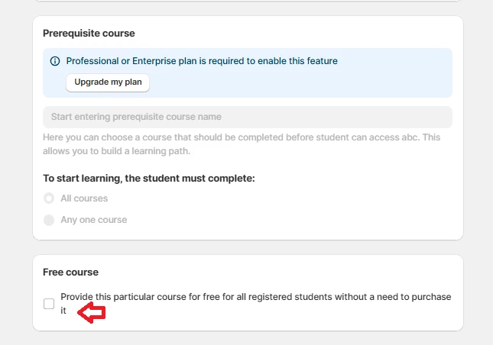The image size is (493, 345).
Task: Click the Free course section heading
Action: coord(70,272)
